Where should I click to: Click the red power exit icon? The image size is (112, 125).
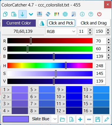[99, 14]
